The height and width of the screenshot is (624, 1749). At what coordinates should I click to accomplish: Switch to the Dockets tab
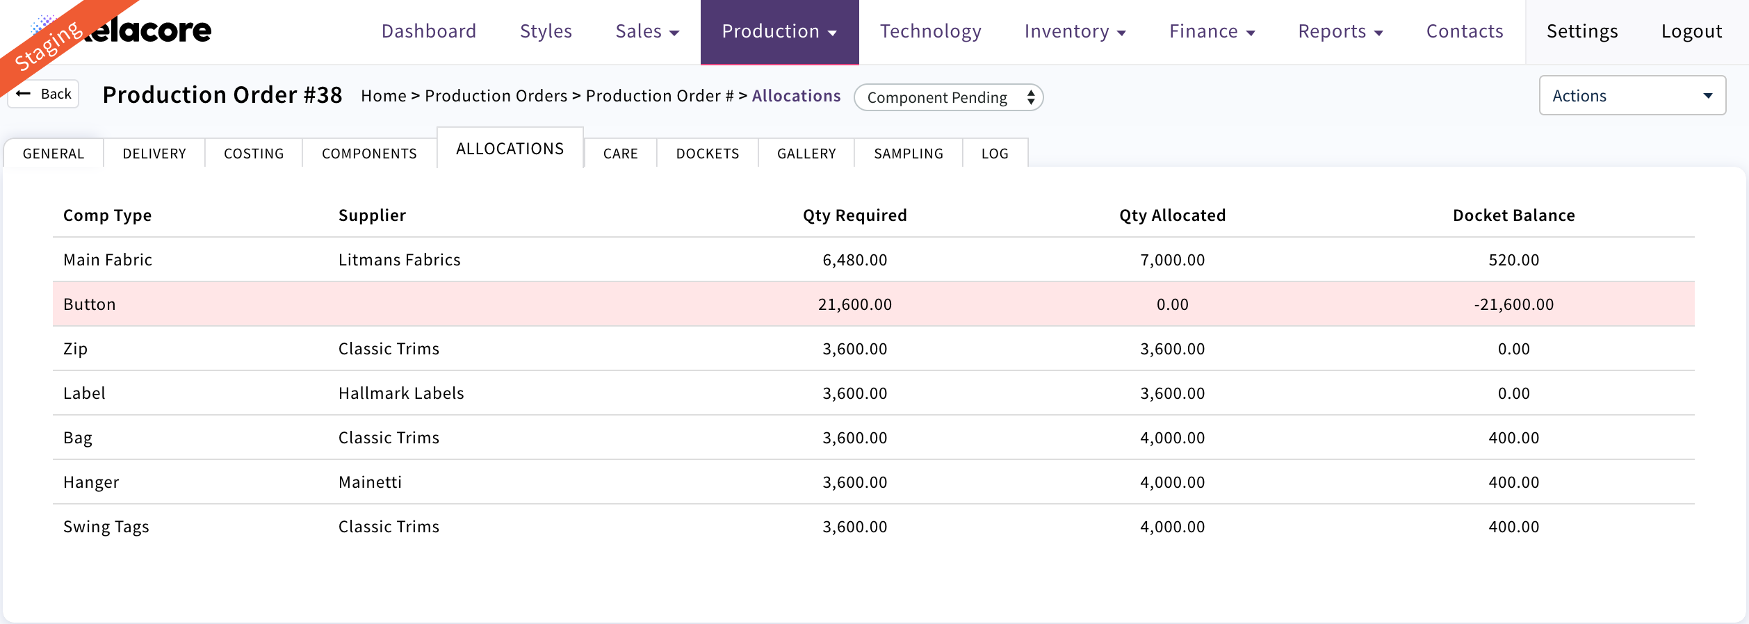tap(707, 154)
